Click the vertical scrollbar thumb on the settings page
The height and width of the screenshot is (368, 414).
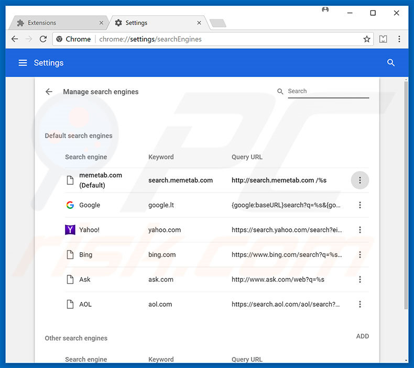(x=406, y=195)
